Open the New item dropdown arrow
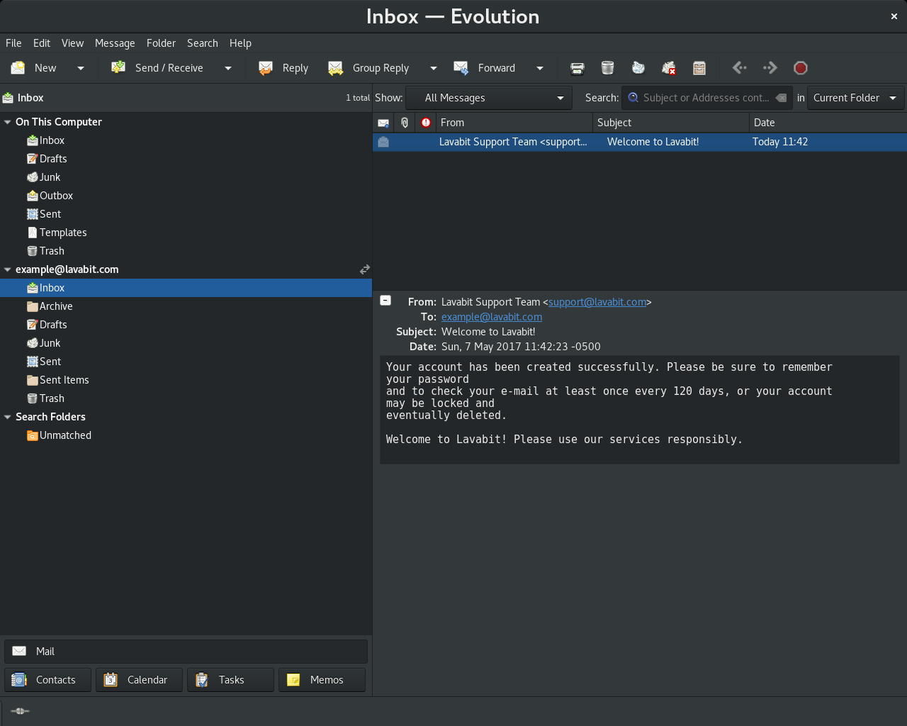Image resolution: width=907 pixels, height=726 pixels. 81,68
